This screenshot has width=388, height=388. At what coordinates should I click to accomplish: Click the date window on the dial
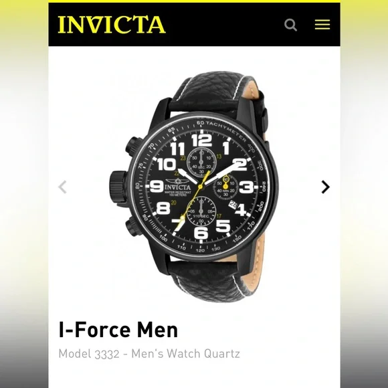[233, 205]
